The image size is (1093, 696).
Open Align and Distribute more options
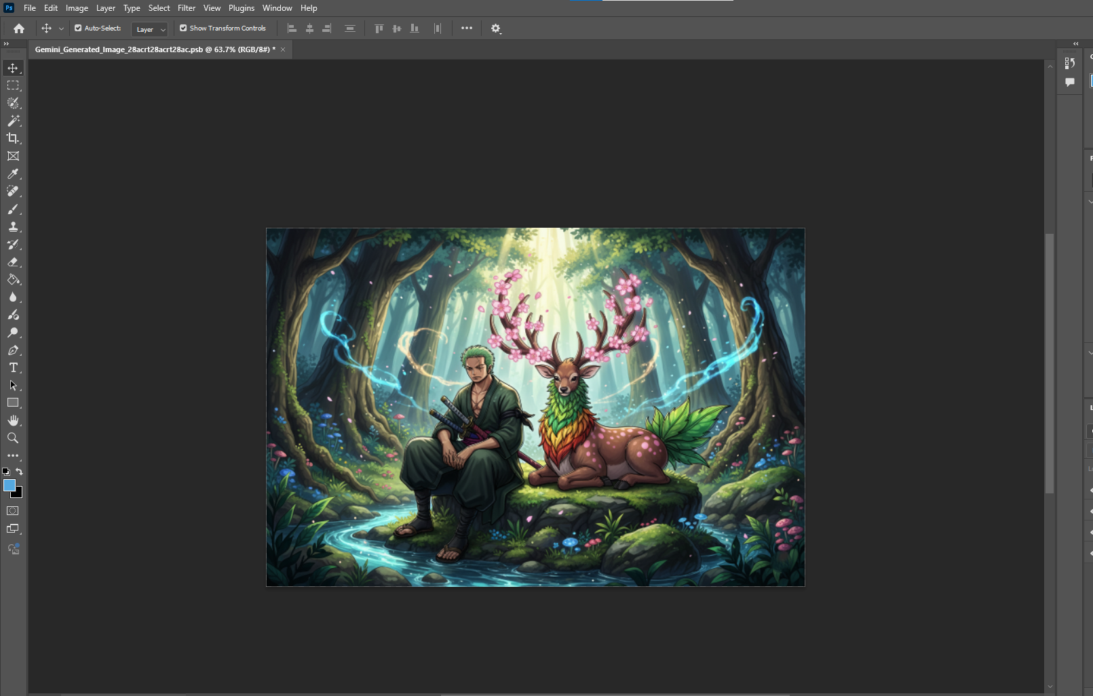tap(467, 28)
